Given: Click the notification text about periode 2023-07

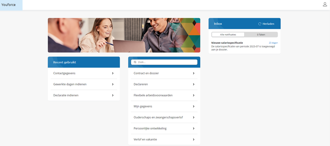Looking at the screenshot, I should [243, 48].
